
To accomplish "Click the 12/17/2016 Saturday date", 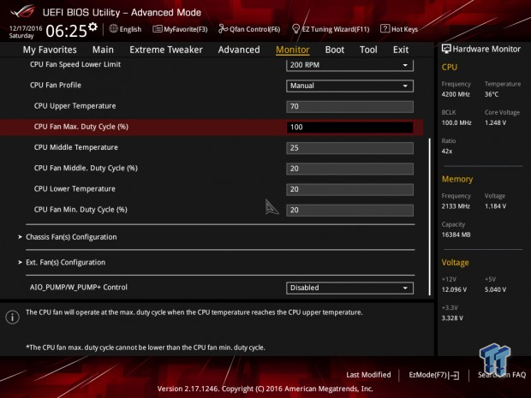I will (26, 32).
